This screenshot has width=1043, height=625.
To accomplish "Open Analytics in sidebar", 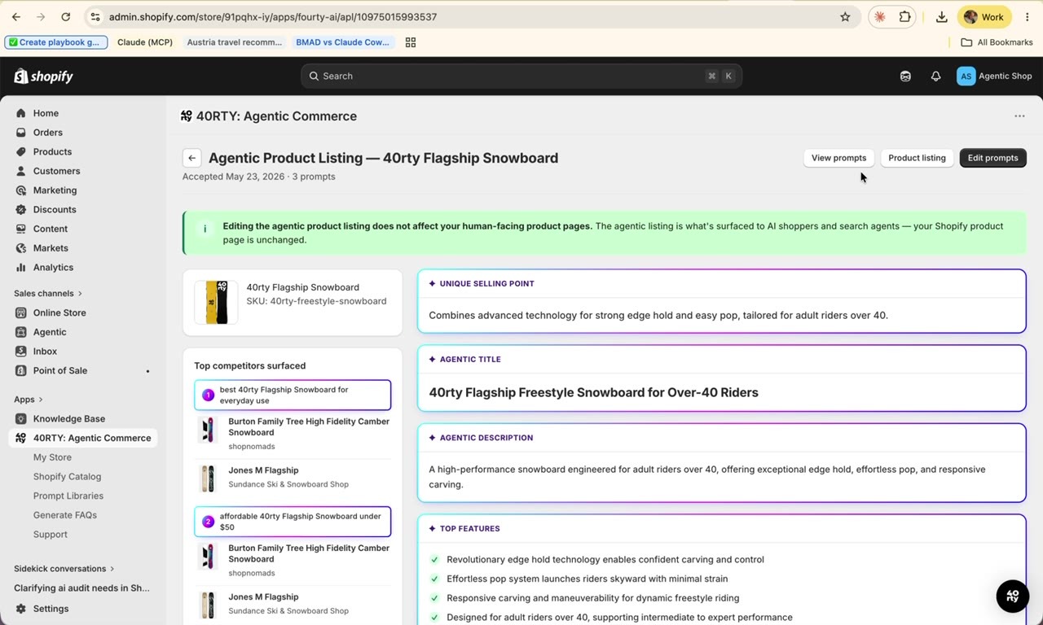I will (x=53, y=267).
